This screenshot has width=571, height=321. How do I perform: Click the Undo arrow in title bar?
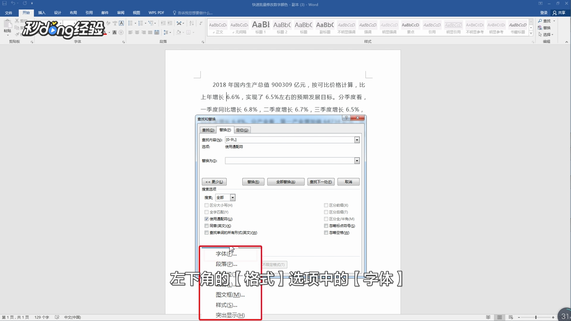pyautogui.click(x=14, y=3)
